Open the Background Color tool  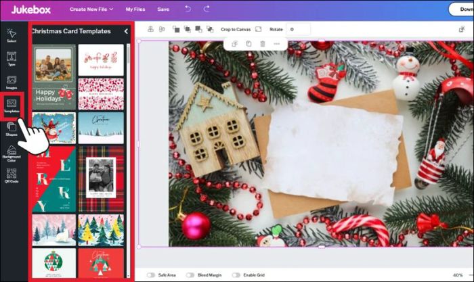[12, 154]
